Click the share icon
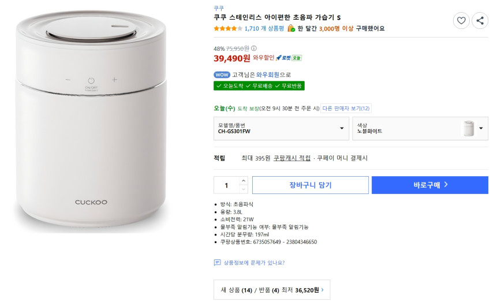 pyautogui.click(x=480, y=21)
